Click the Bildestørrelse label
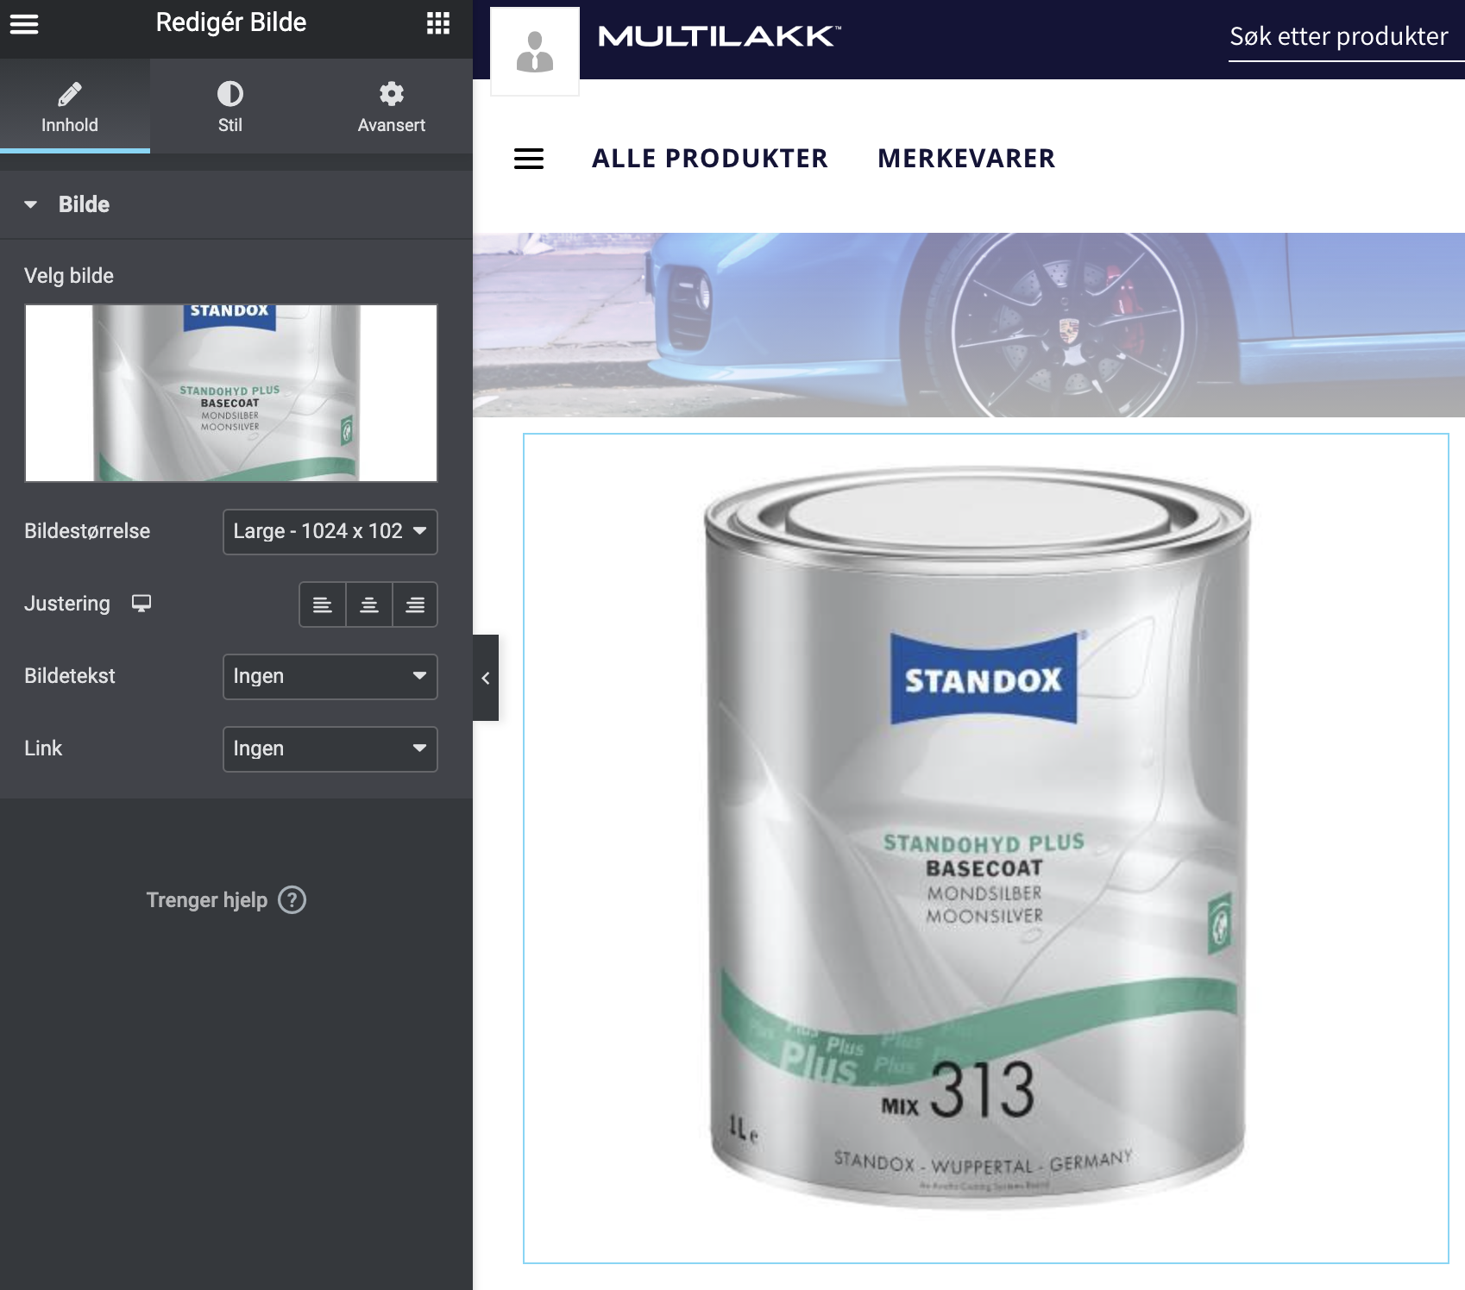 (x=87, y=531)
